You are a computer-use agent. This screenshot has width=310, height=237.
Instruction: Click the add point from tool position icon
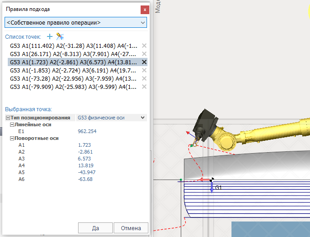[60, 36]
